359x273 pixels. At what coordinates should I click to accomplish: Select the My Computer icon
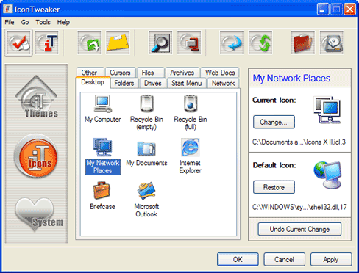coord(103,109)
